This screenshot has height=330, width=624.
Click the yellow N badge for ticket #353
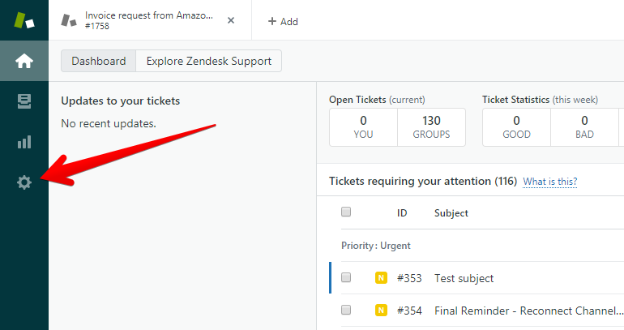point(381,277)
